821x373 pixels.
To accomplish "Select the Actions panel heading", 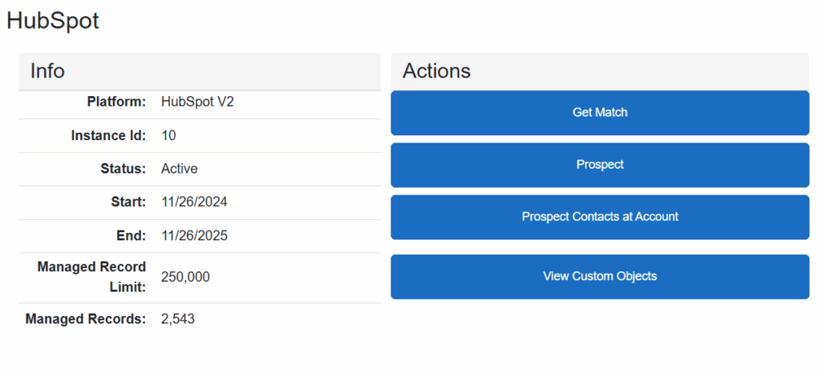I will (x=436, y=71).
